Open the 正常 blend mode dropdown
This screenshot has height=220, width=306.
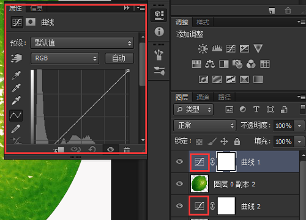[205, 125]
